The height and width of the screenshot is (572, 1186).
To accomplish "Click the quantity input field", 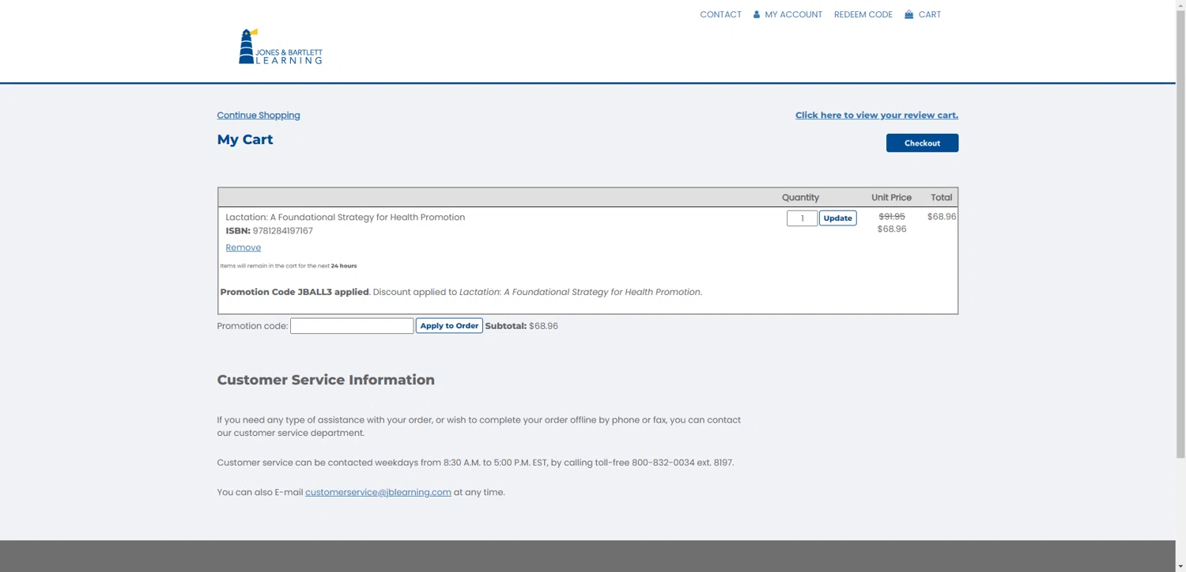I will 802,218.
